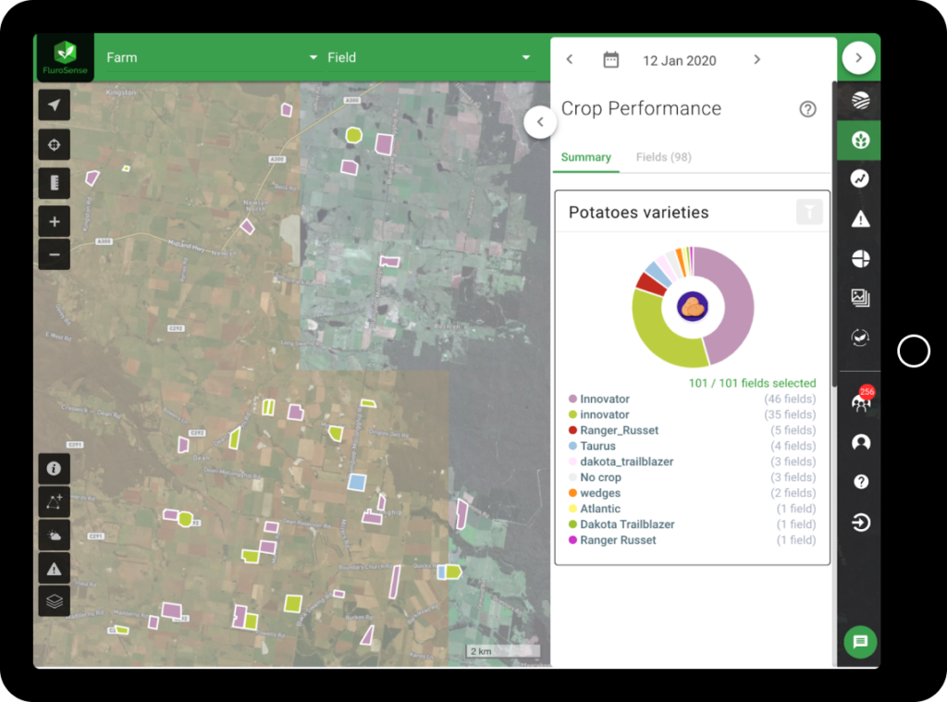947x702 pixels.
Task: Toggle Innovator variety in legend
Action: (x=605, y=400)
